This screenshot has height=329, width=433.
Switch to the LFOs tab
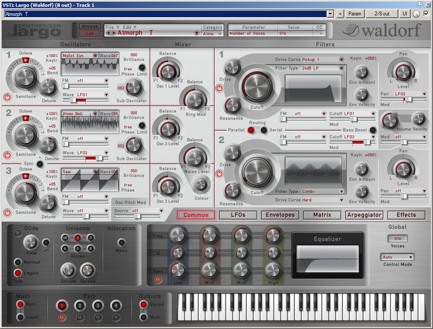pos(238,215)
